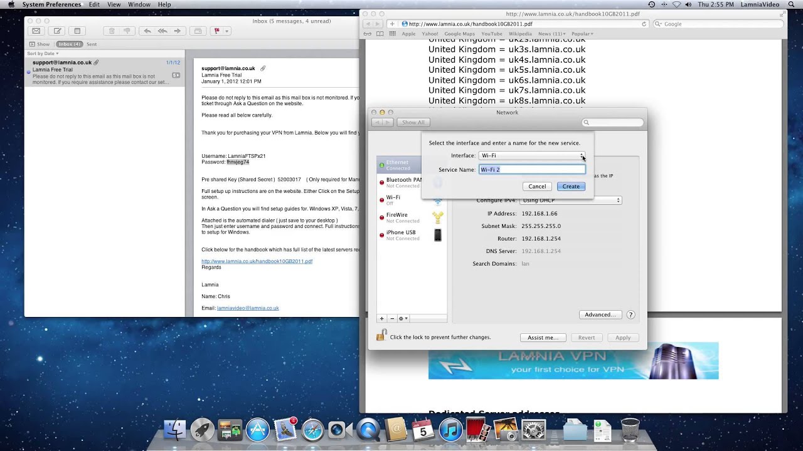Select Wi-Fi service in Network list

[412, 200]
